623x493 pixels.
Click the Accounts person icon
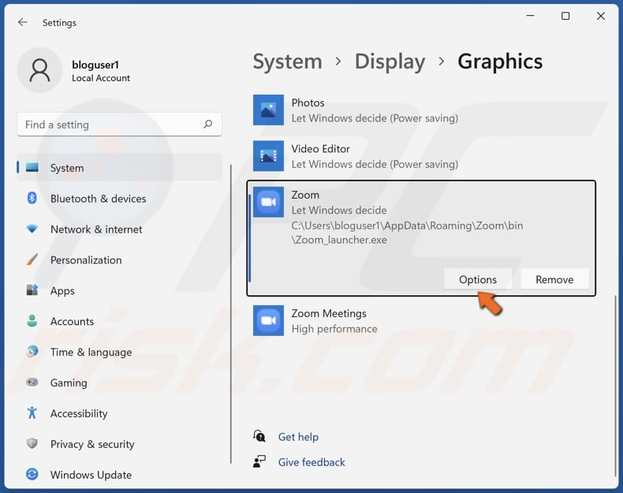(32, 320)
